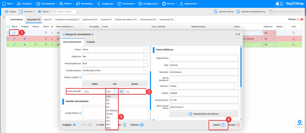This screenshot has width=306, height=133.
Task: Close the order edit dialog with X
Action: 239,34
